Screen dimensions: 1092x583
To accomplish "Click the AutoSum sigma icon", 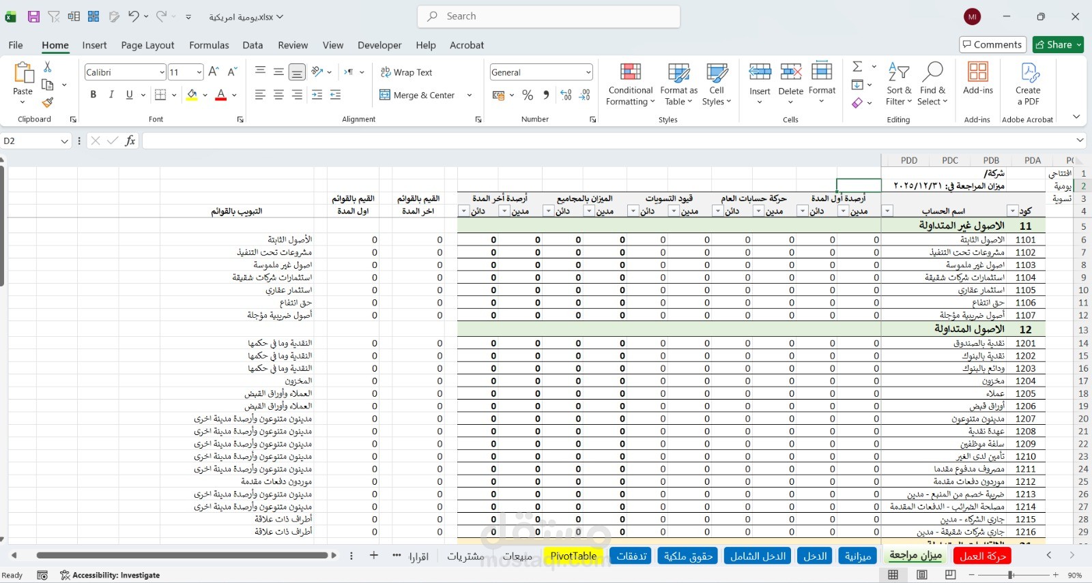I will (857, 66).
